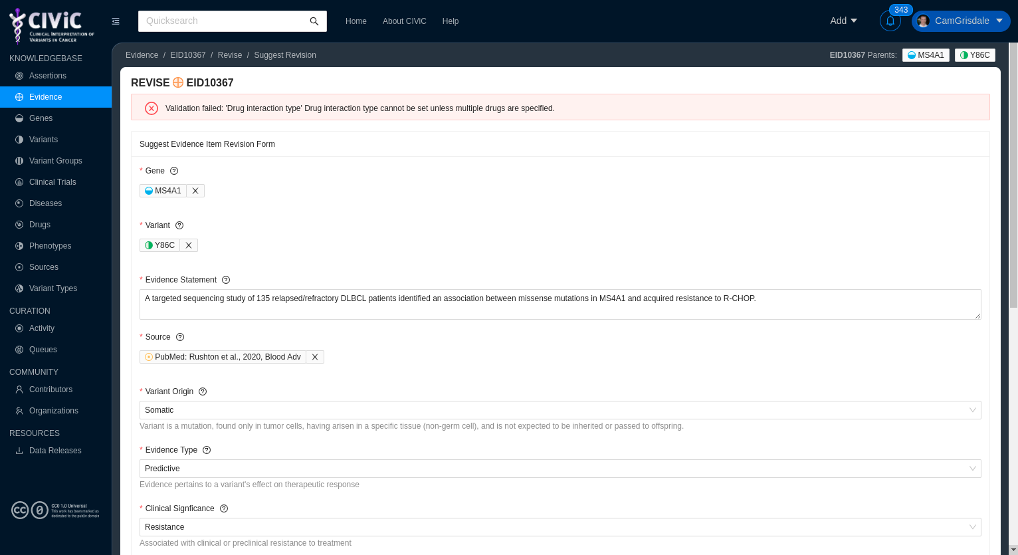Remove the Y86C variant tag
Image resolution: width=1018 pixels, height=555 pixels.
(188, 245)
